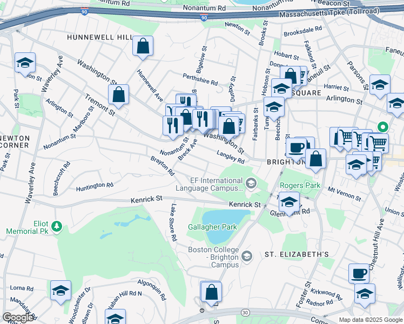Select the school marker next to the SQUARE label
The height and width of the screenshot is (324, 404).
pyautogui.click(x=281, y=89)
